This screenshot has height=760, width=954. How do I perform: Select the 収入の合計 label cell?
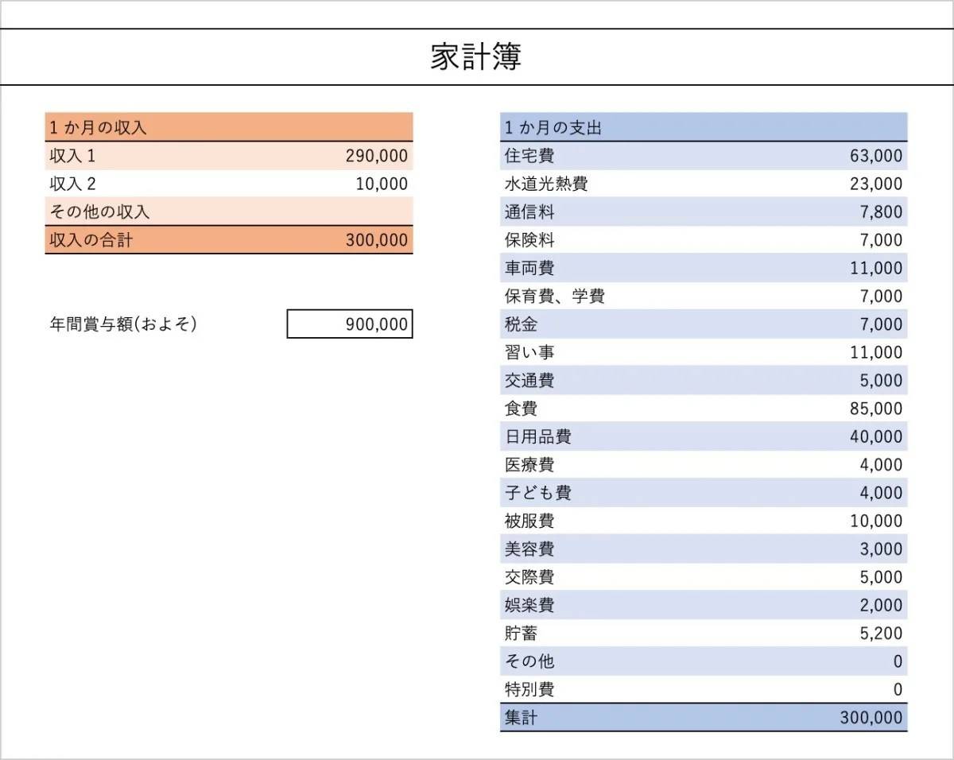(91, 240)
